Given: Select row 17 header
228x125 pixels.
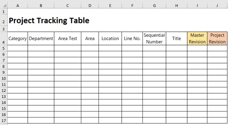Looking at the screenshot, I should (x=4, y=120).
